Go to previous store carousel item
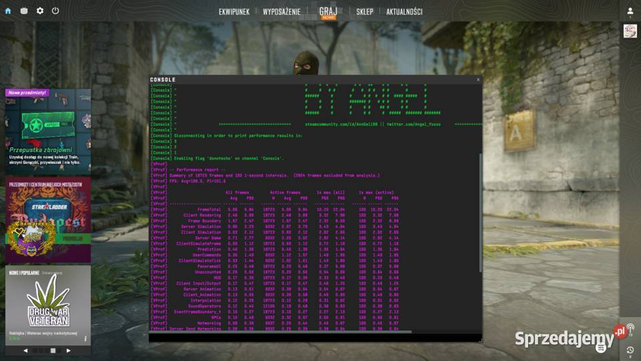The height and width of the screenshot is (361, 641). coord(26,350)
